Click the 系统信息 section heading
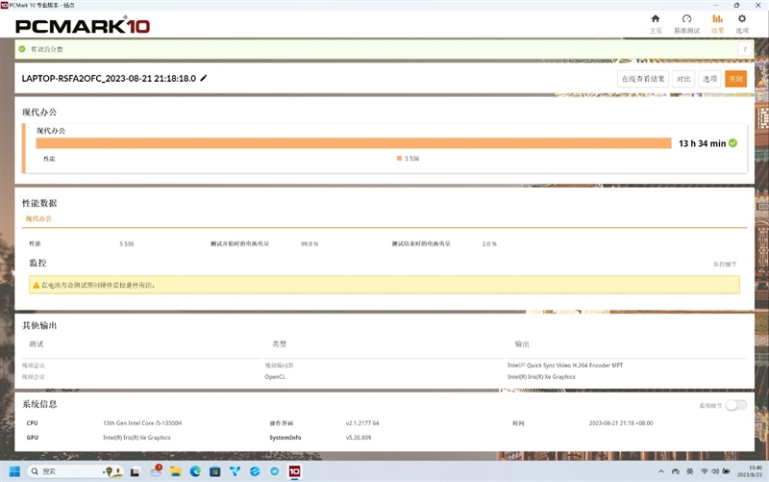The height and width of the screenshot is (482, 769). pyautogui.click(x=39, y=404)
